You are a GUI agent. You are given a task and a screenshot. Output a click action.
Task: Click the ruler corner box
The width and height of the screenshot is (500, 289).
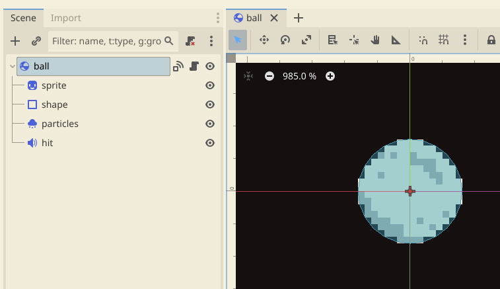click(x=231, y=58)
